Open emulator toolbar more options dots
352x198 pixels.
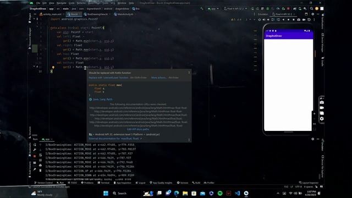click(x=314, y=20)
